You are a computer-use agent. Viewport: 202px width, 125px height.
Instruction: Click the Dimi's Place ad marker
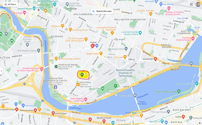(78, 84)
